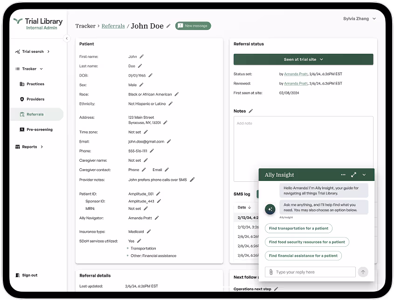This screenshot has width=395, height=301.
Task: Open Pre-screening in the sidebar
Action: pos(39,129)
